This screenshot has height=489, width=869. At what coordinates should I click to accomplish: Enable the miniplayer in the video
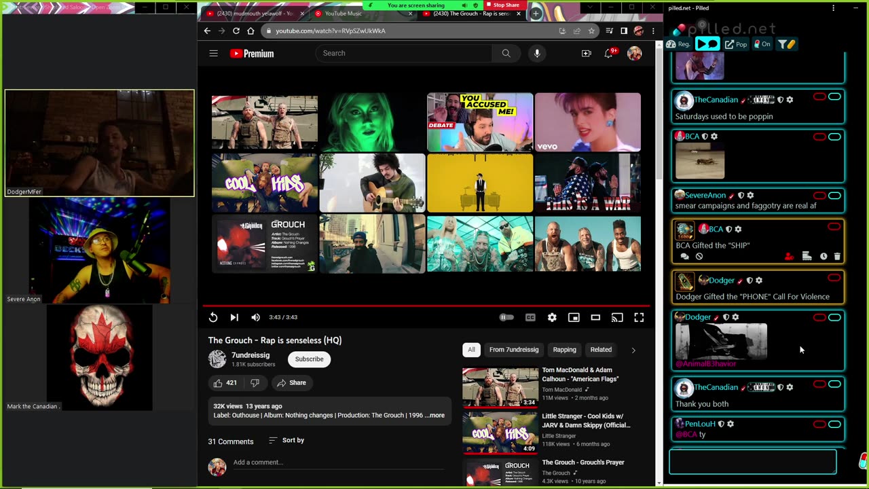coord(574,317)
